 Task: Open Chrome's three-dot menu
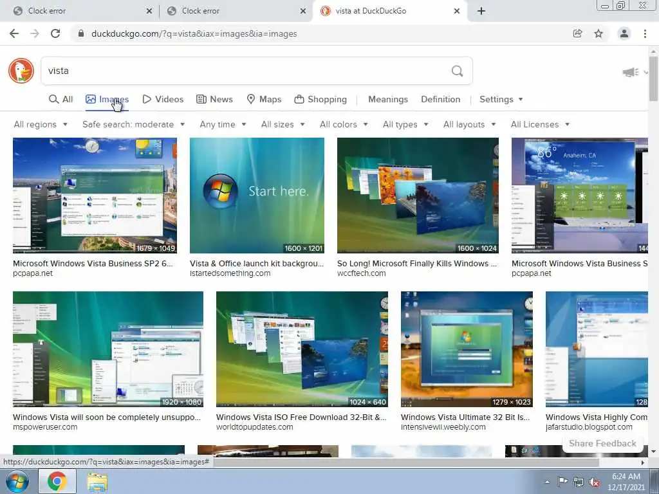tap(645, 33)
